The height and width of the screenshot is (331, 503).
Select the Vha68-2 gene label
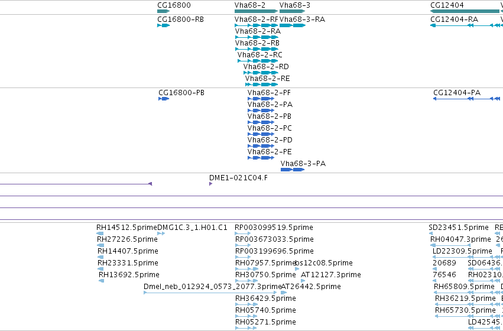pyautogui.click(x=250, y=5)
